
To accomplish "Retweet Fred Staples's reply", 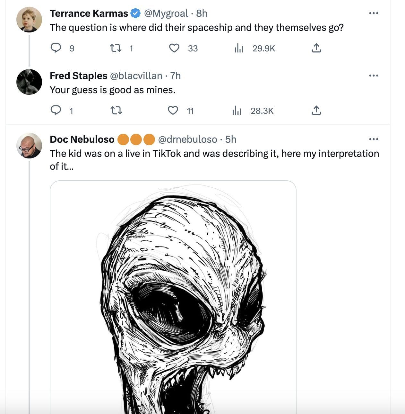I will click(x=116, y=111).
